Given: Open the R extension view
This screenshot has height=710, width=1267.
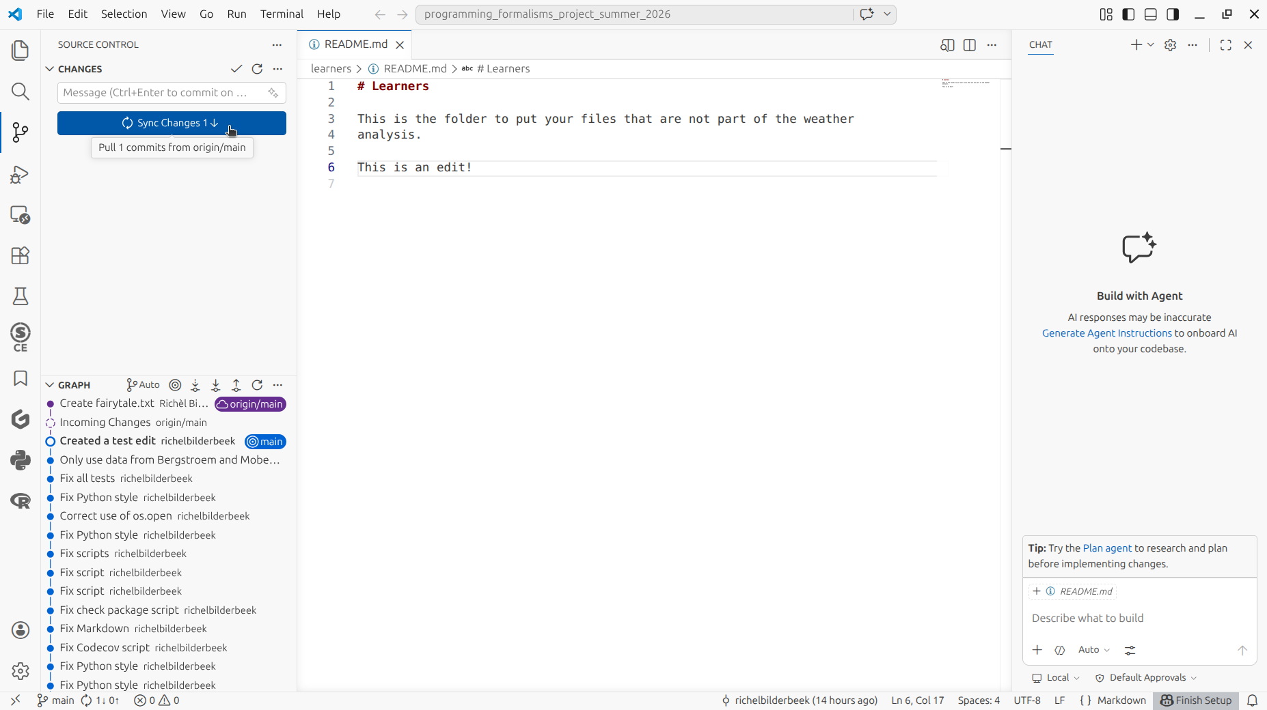Looking at the screenshot, I should [21, 501].
